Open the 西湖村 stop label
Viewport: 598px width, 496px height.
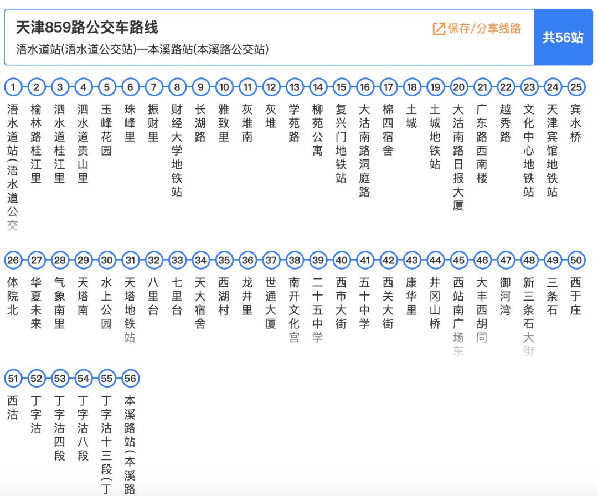[224, 296]
